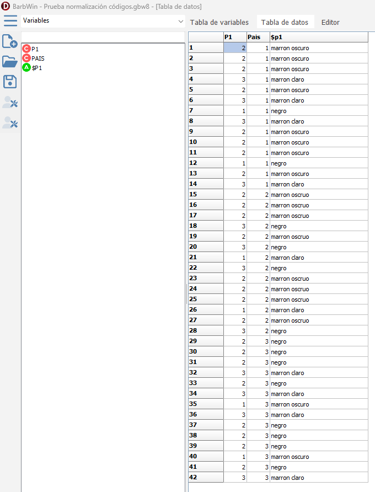Switch to Tabla de variables tab

tap(219, 23)
